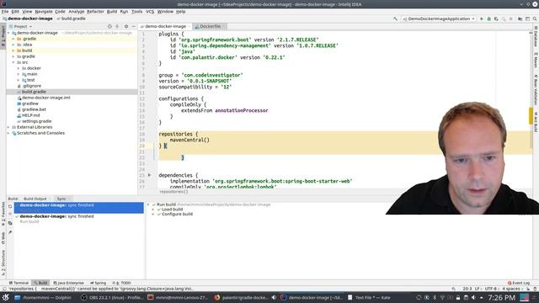Expand the docker folder under src
The image size is (539, 303).
point(19,68)
